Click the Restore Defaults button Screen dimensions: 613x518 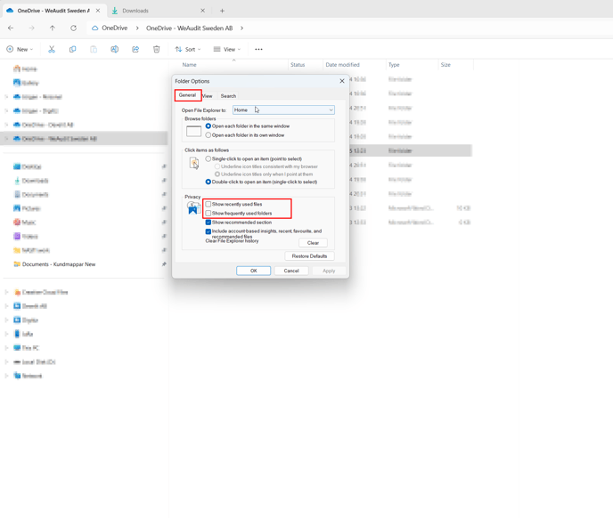(309, 256)
